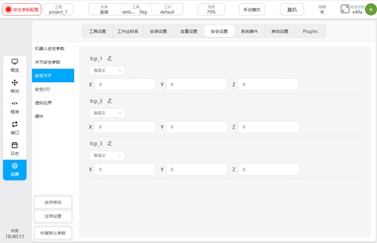377x243 pixels.
Task: Focus tcp_2 X input field
Action: tap(125, 127)
